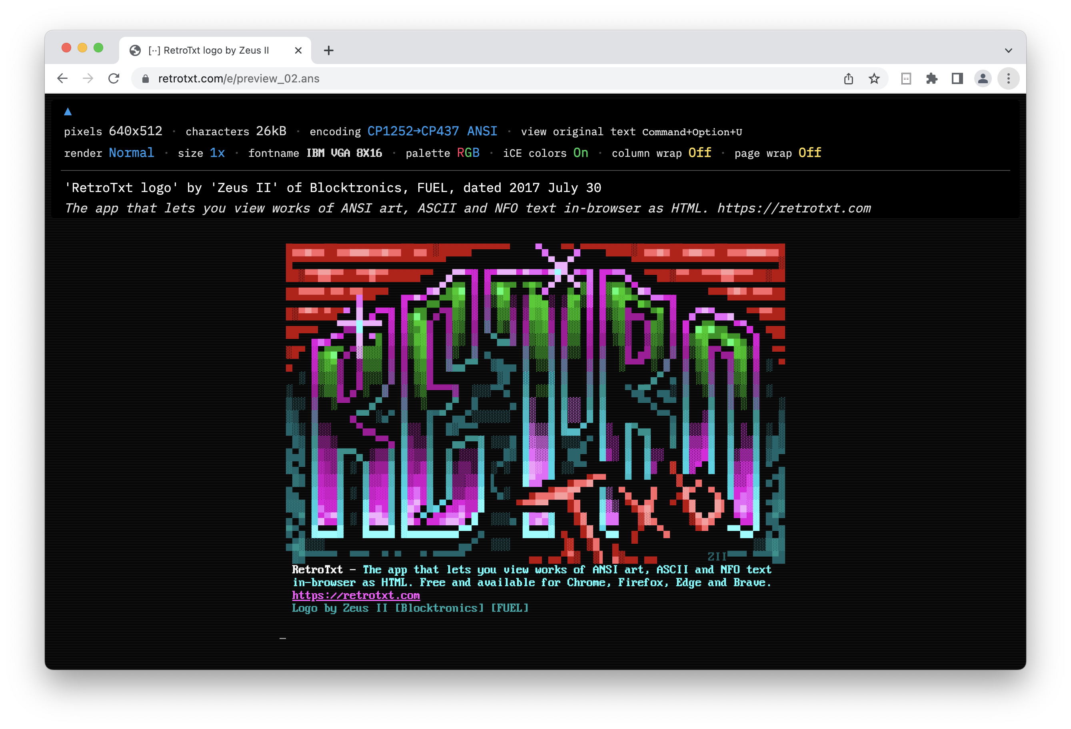
Task: Click fontname IBM VGA 8X16
Action: coord(344,152)
